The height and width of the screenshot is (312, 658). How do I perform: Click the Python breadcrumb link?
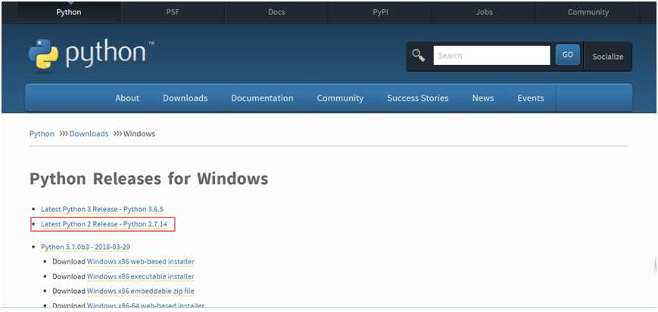pos(42,134)
